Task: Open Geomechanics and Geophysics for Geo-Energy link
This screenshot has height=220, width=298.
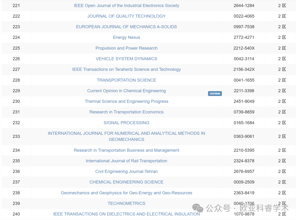Action: (126, 193)
